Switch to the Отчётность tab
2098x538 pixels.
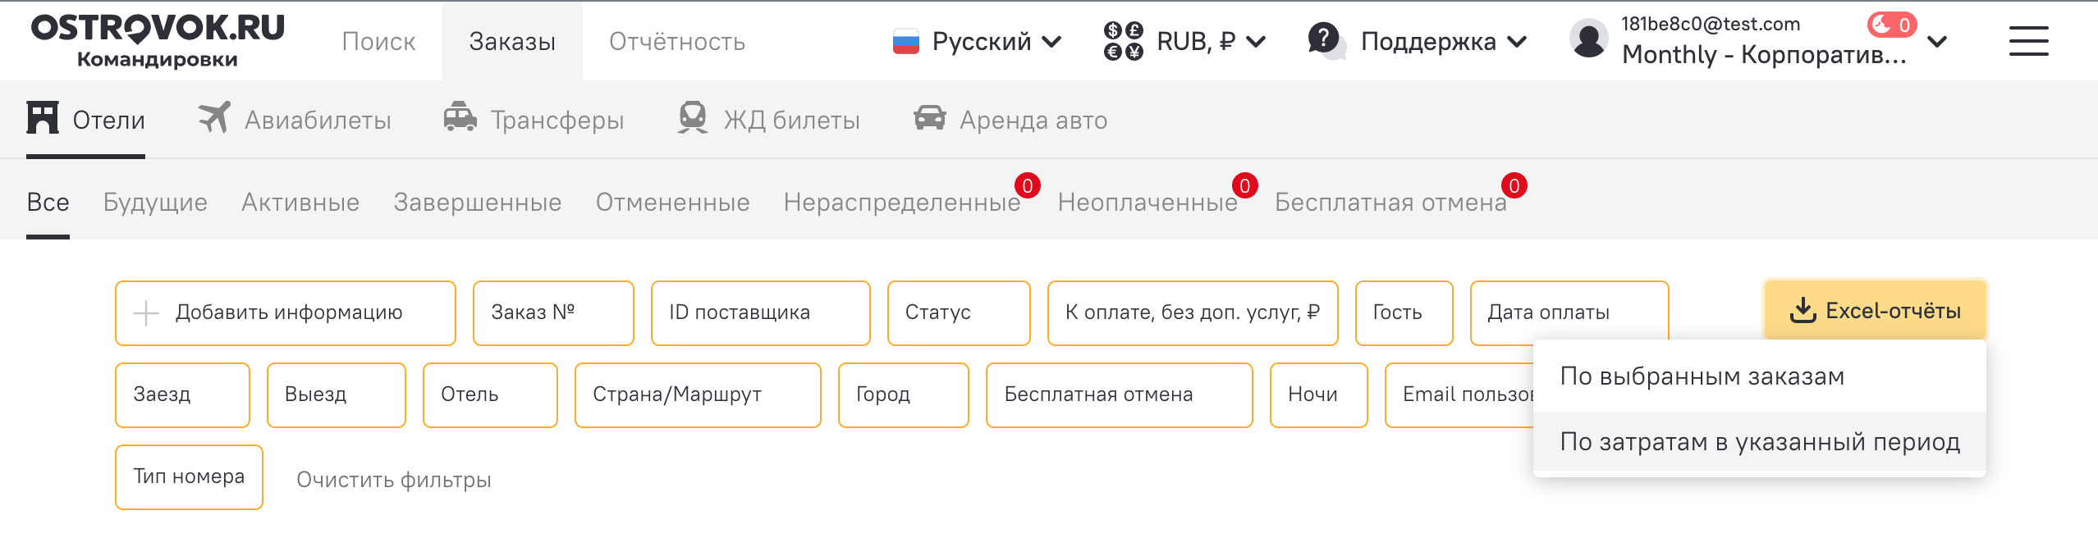click(676, 41)
